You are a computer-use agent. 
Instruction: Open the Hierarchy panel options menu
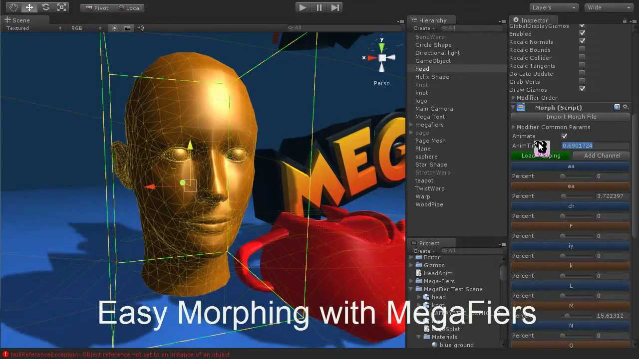(502, 21)
